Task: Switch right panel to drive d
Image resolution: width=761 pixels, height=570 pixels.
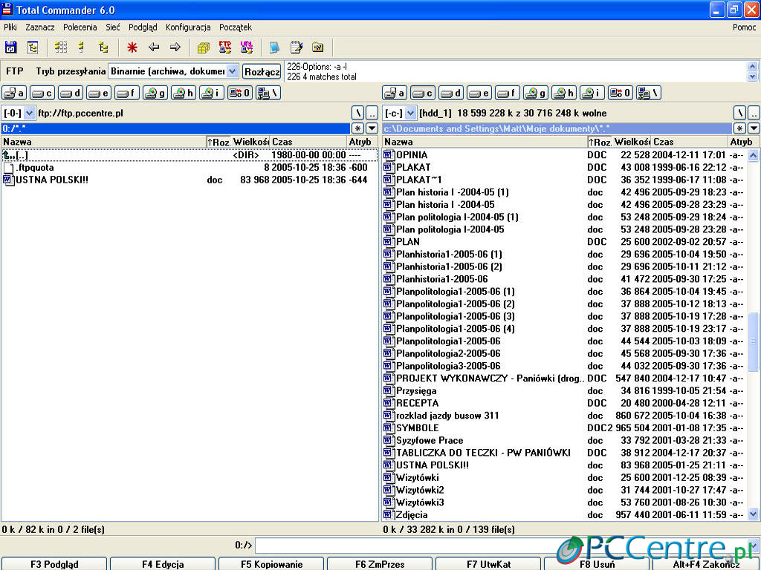Action: click(450, 93)
